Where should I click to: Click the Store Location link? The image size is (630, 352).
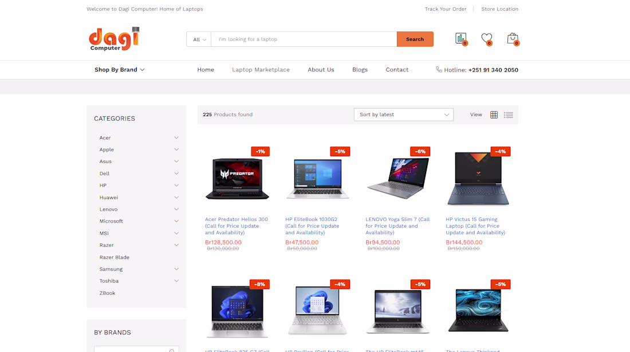point(499,9)
